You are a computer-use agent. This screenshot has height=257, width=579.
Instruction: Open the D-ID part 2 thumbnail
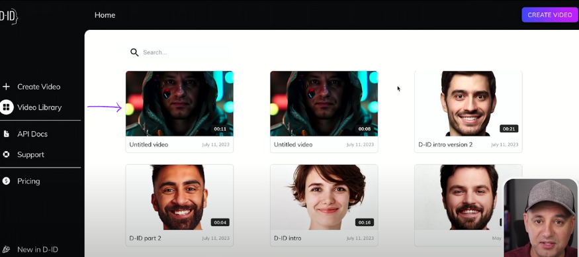[x=179, y=197]
